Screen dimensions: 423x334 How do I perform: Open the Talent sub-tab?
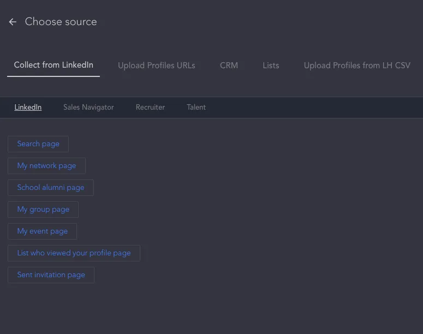tap(196, 107)
